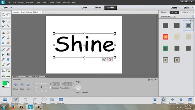The height and width of the screenshot is (110, 195).
Task: Open the Graphics panel
Action: [x=172, y=101]
